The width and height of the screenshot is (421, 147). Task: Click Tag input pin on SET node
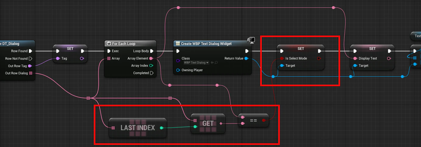point(58,58)
